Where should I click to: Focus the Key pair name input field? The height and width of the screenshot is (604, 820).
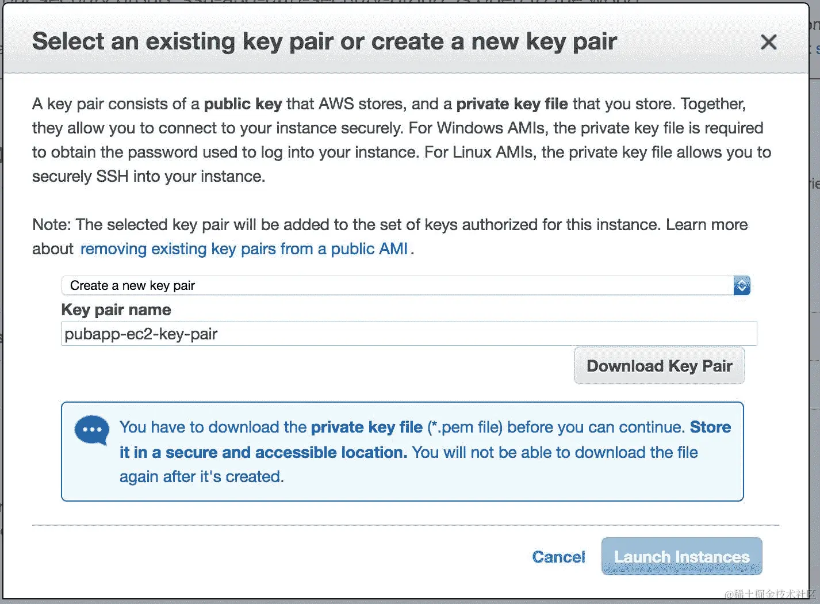(x=409, y=334)
